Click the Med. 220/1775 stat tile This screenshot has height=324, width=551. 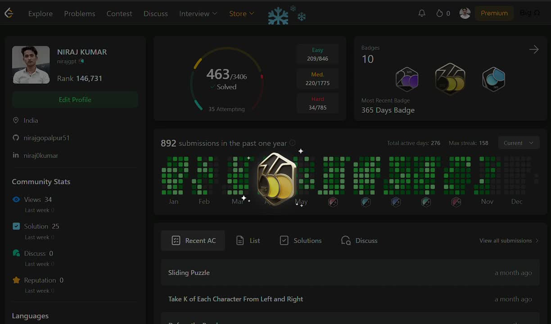(317, 79)
